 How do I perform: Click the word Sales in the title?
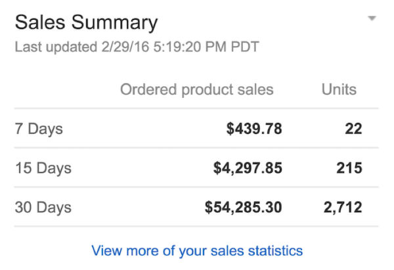pyautogui.click(x=40, y=22)
